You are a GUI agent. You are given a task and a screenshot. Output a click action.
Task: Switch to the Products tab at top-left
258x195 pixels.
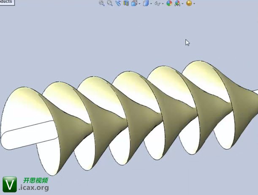(x=6, y=2)
